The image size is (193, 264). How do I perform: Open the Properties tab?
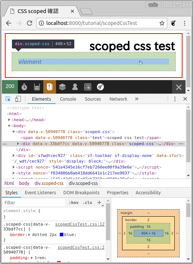[x=118, y=193]
